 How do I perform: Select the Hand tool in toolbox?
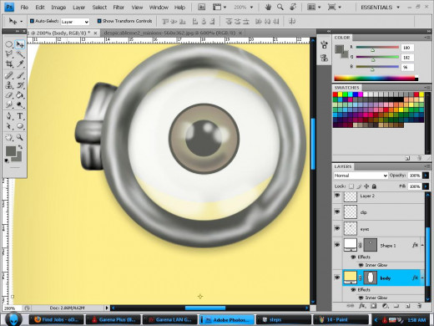pyautogui.click(x=8, y=137)
